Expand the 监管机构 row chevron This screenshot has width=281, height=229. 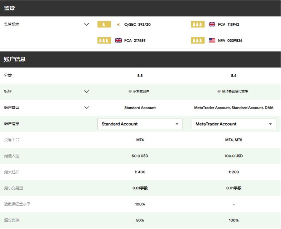(86, 25)
